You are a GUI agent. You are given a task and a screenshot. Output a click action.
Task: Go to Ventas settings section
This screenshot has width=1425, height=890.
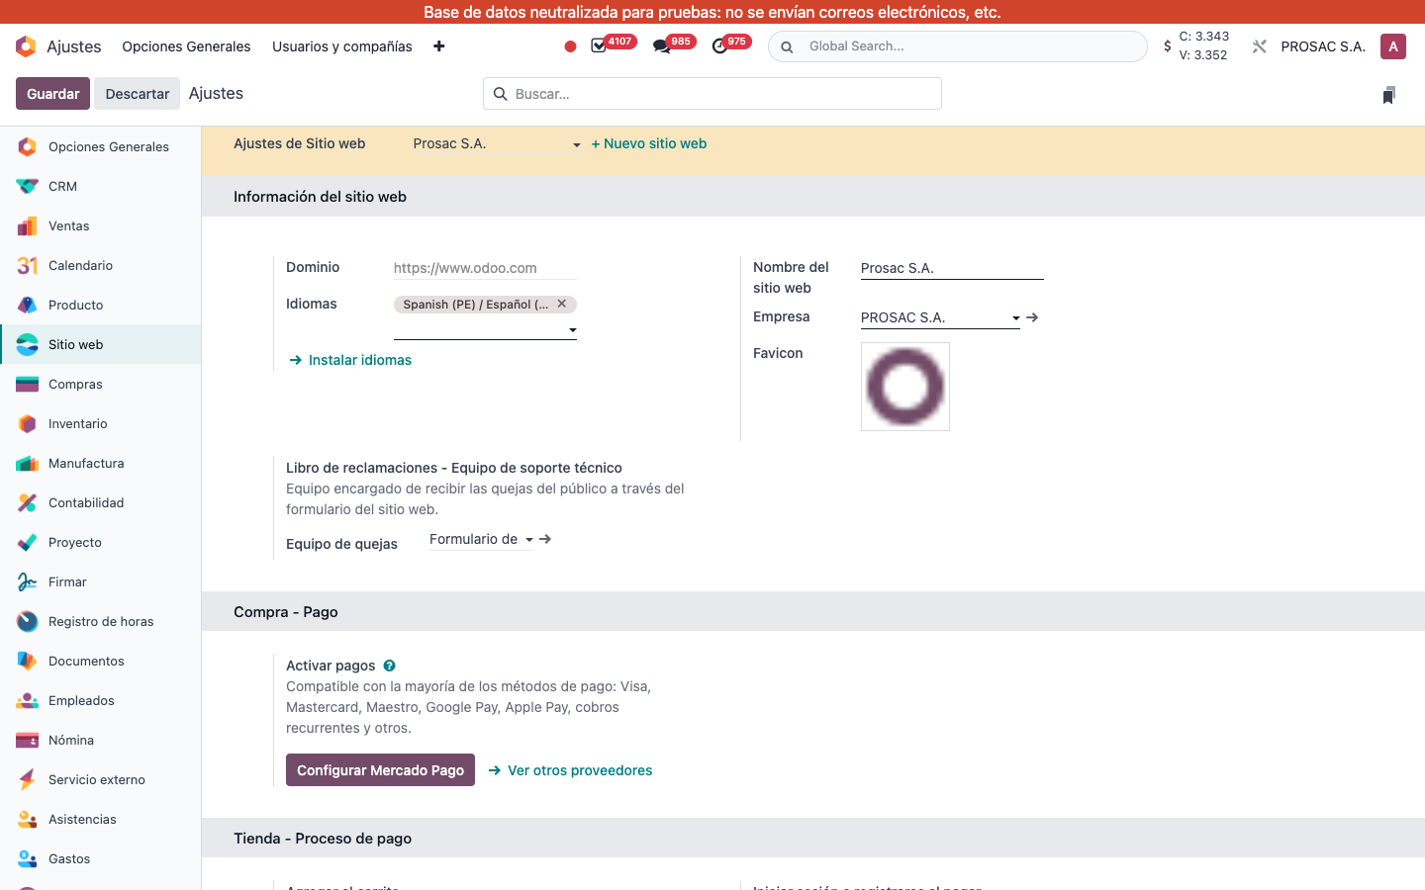pos(101,225)
